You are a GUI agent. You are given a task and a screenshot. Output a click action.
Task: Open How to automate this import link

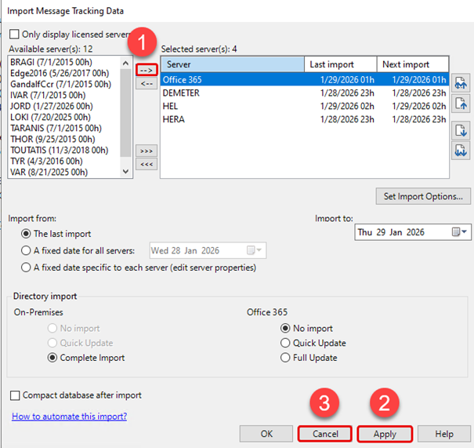(69, 416)
